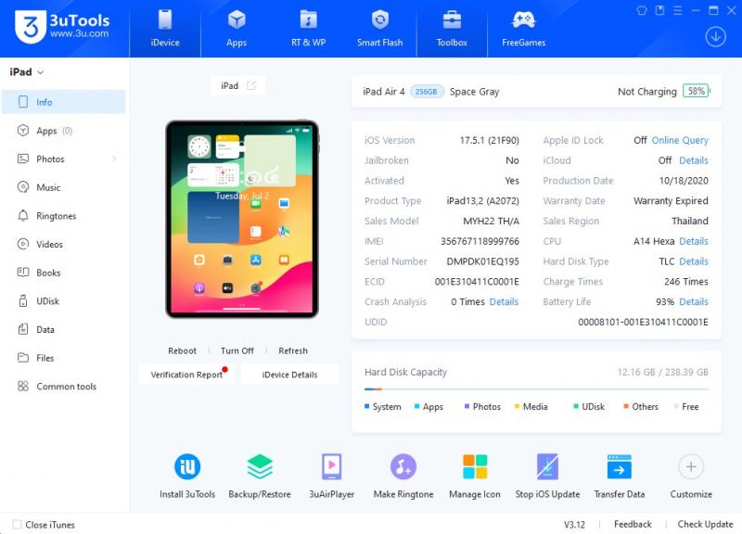Screen dimensions: 742x534
Task: Click the Install 3uTools icon
Action: tap(187, 467)
